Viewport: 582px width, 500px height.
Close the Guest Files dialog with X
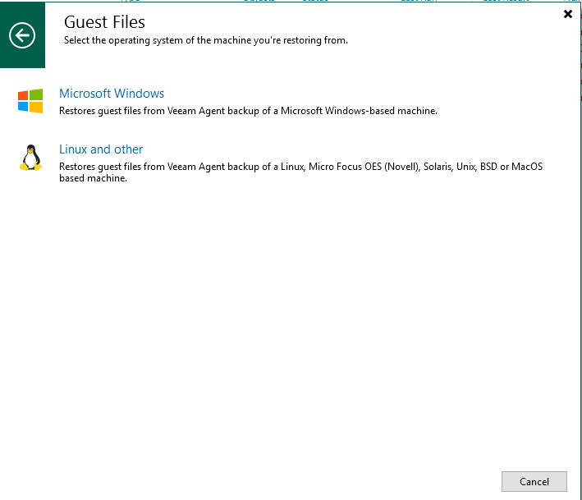568,14
